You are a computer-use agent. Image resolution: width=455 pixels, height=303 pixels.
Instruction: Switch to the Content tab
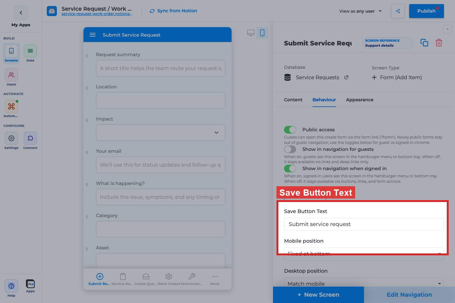pyautogui.click(x=293, y=100)
